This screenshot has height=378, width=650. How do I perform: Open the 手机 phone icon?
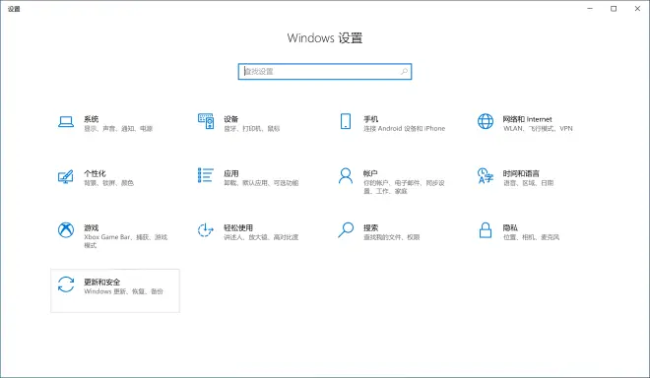pos(346,121)
